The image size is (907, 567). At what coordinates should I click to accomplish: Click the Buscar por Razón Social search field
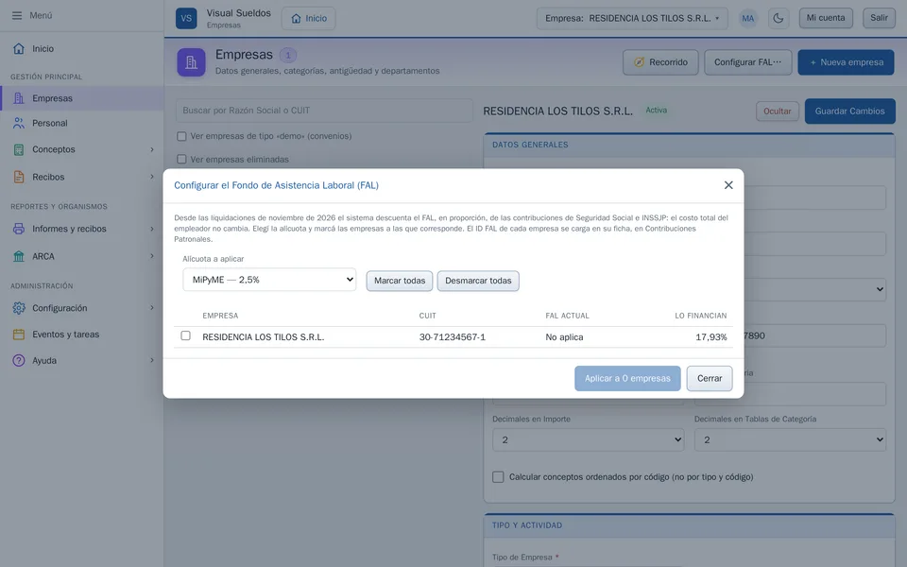click(324, 111)
